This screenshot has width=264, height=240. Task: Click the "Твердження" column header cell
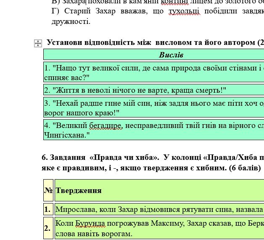(78, 190)
